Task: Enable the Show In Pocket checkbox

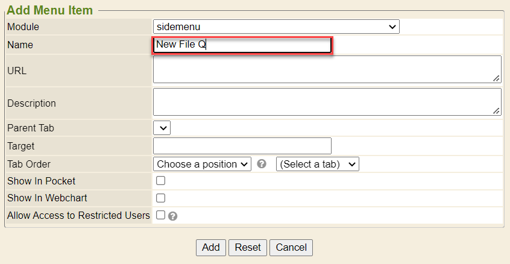Action: [161, 181]
